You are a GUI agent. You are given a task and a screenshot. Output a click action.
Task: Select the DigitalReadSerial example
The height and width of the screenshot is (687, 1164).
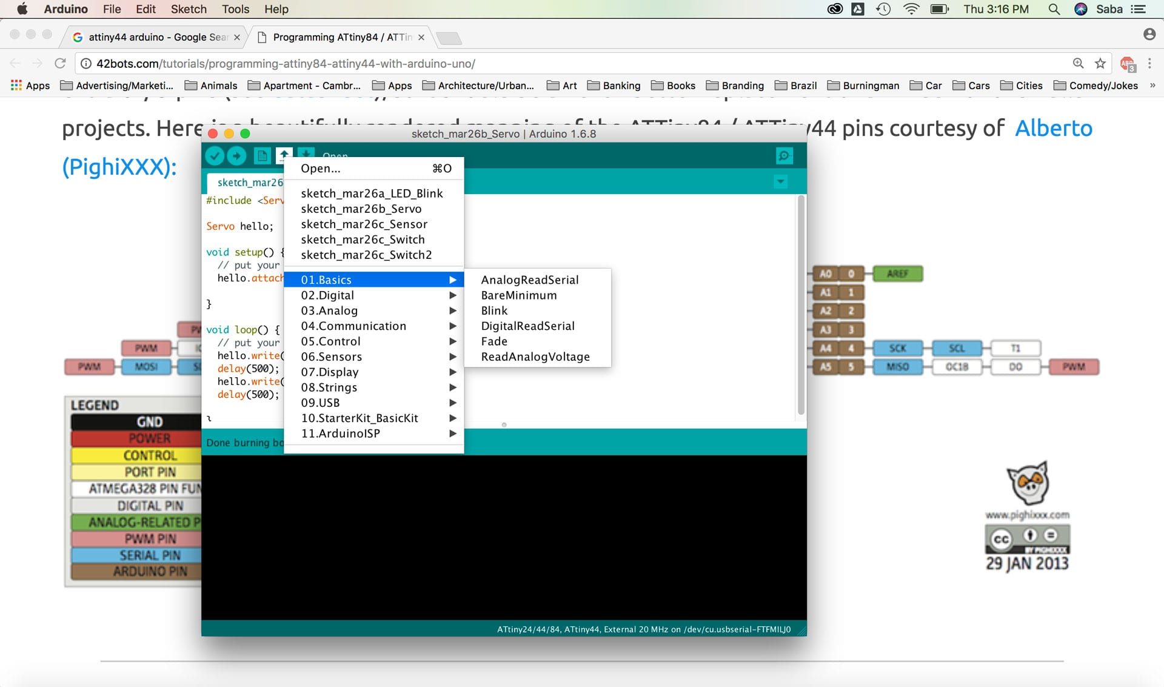[x=538, y=326]
